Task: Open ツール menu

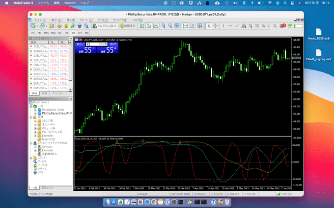Action: [103, 20]
